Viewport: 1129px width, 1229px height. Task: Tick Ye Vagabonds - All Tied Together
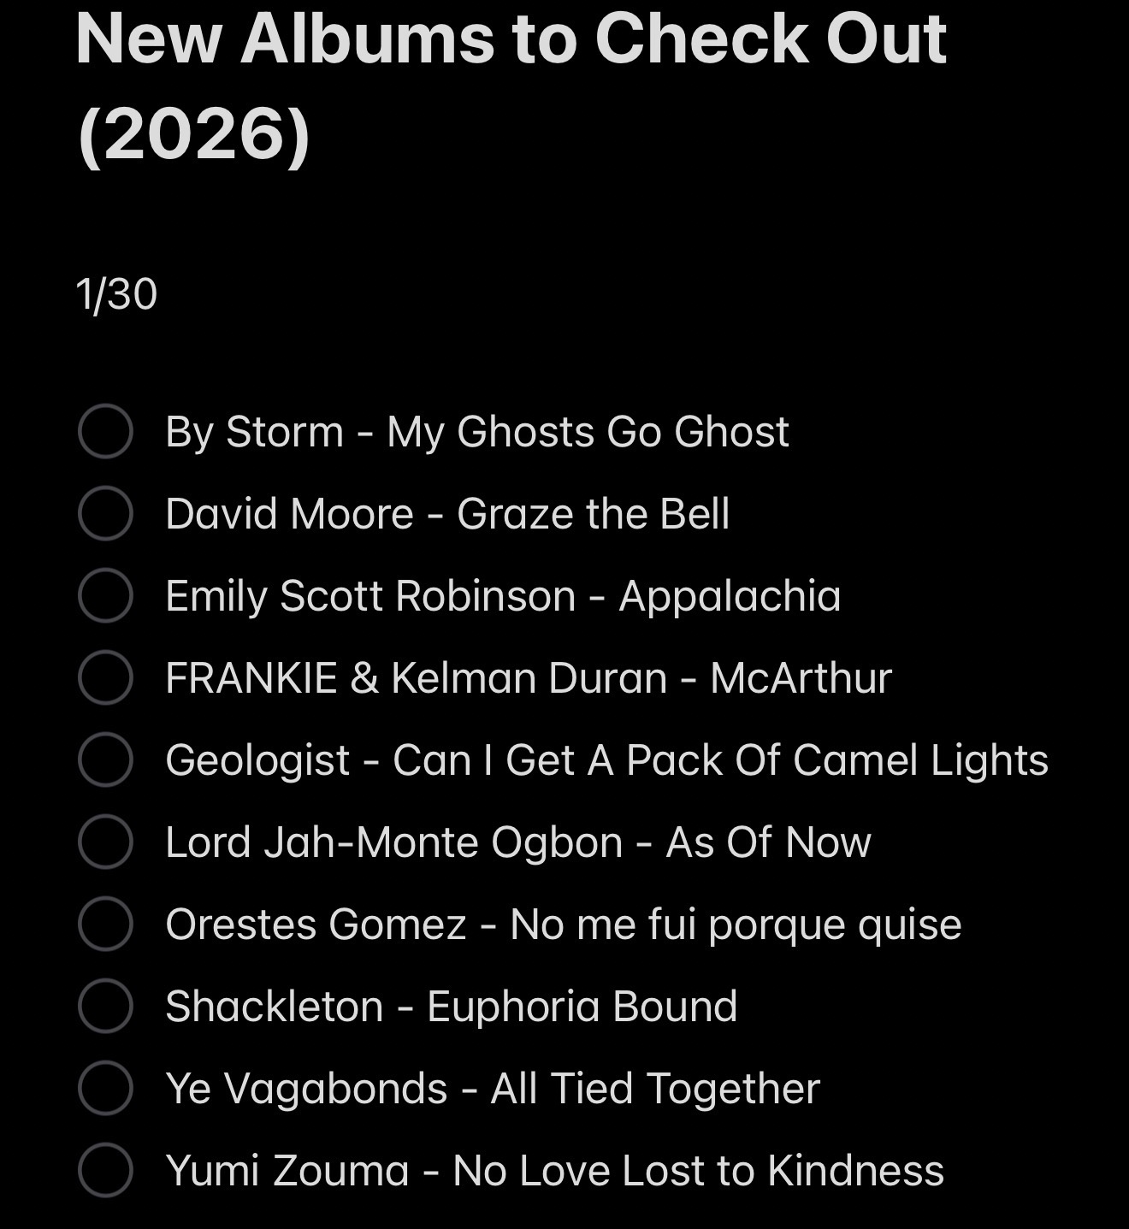pos(105,1088)
